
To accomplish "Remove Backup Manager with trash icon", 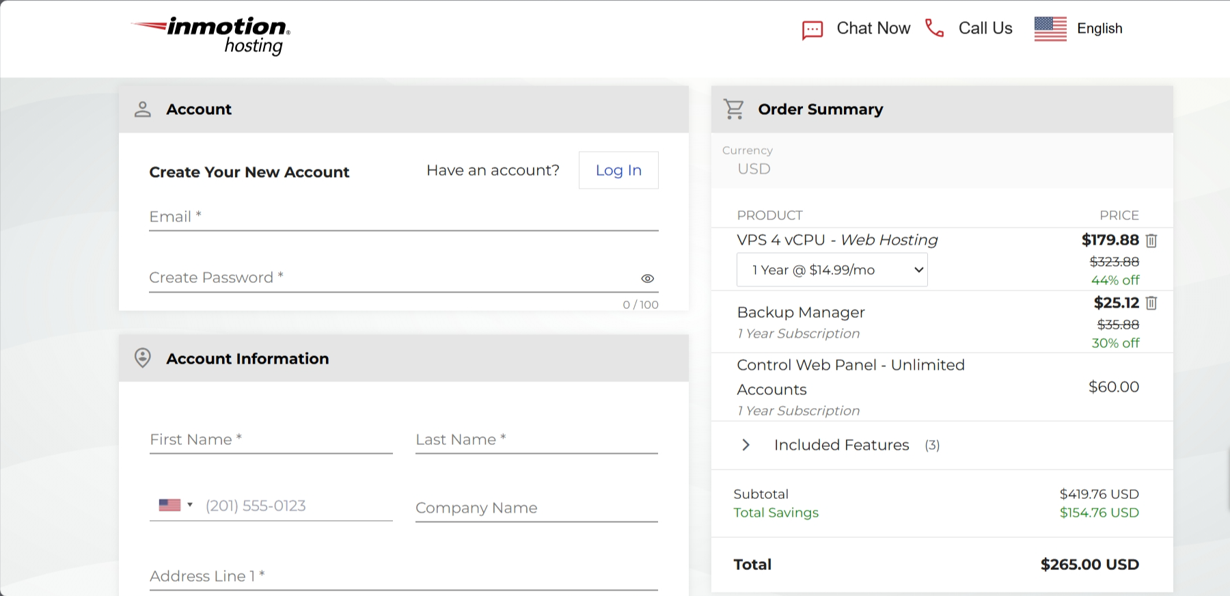I will point(1151,303).
